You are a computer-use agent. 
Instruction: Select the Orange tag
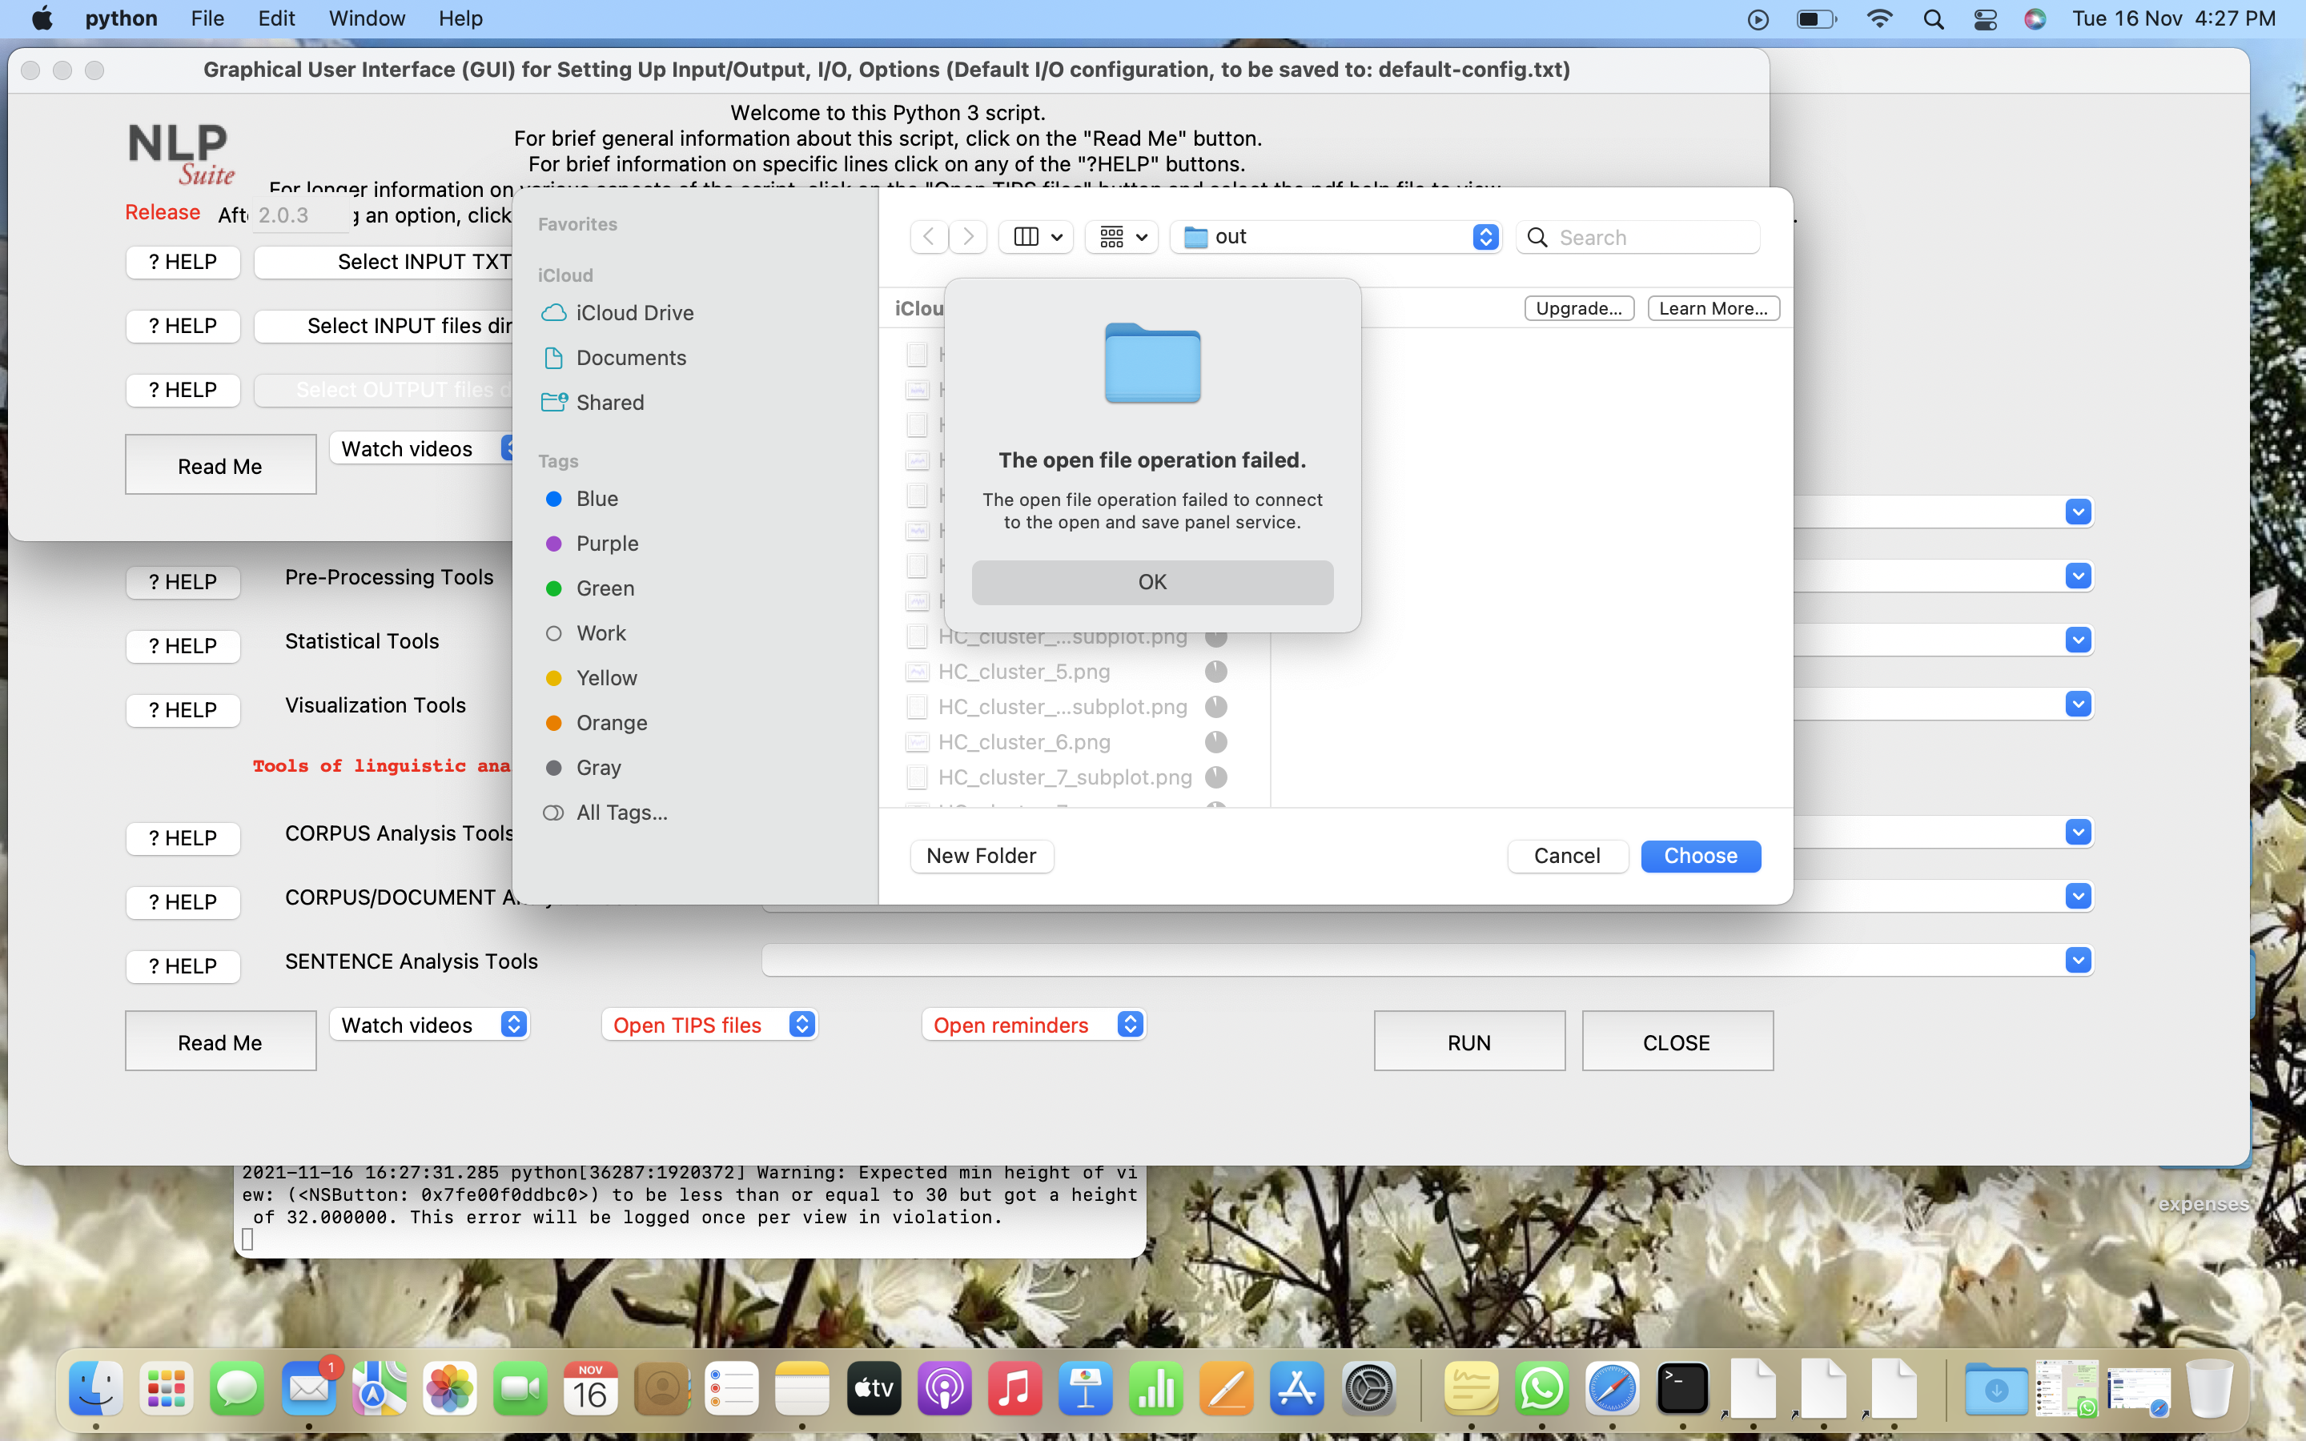tap(596, 722)
